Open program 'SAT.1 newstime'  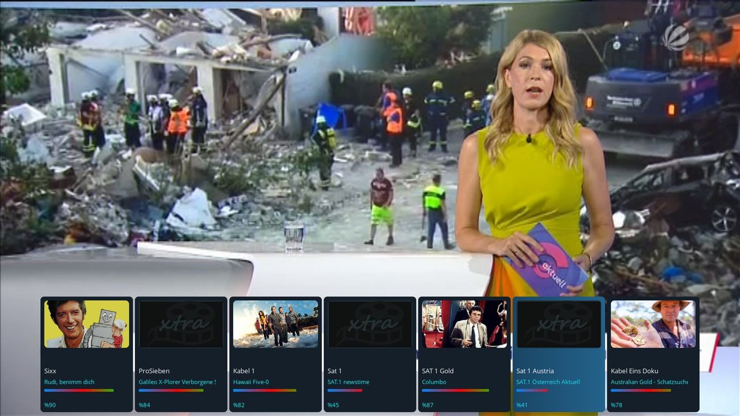[x=348, y=382]
